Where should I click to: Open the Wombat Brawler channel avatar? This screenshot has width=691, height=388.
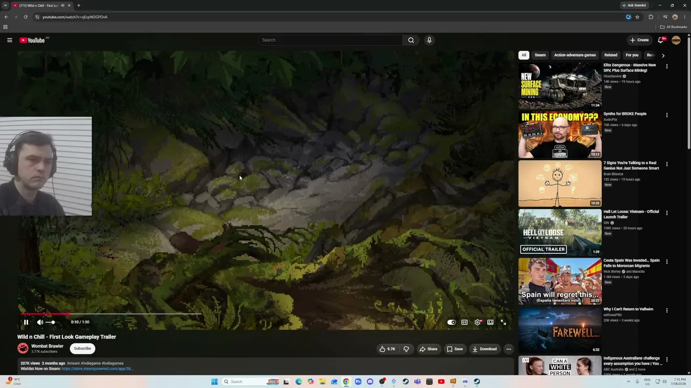coord(23,348)
